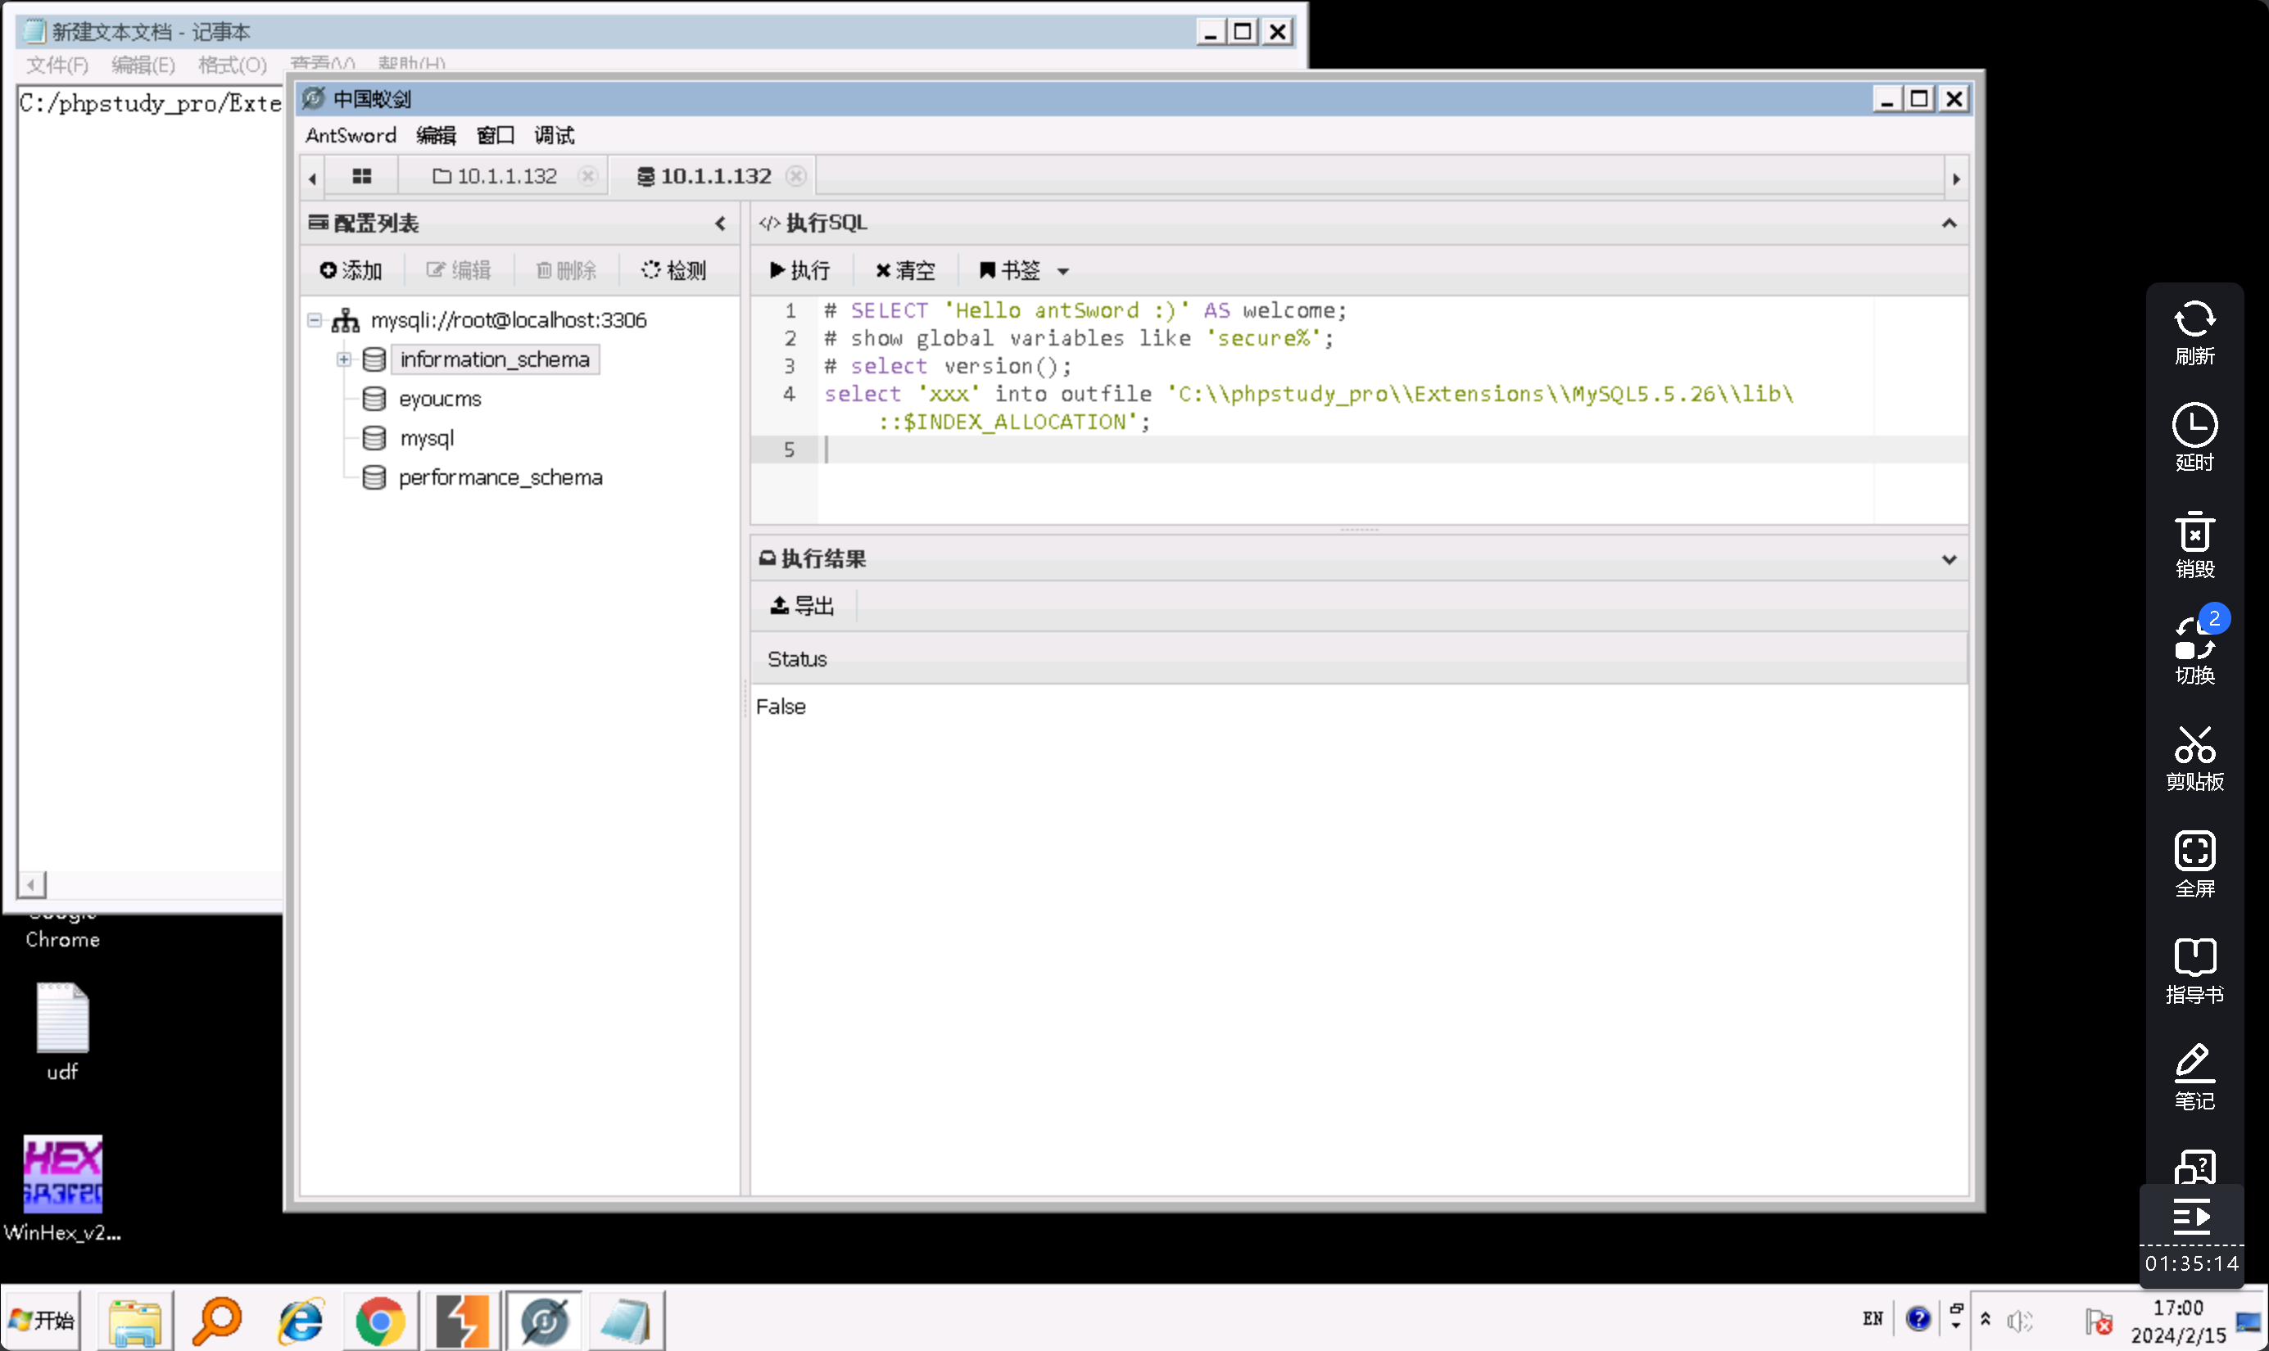Select the eyoucms database

click(x=440, y=399)
